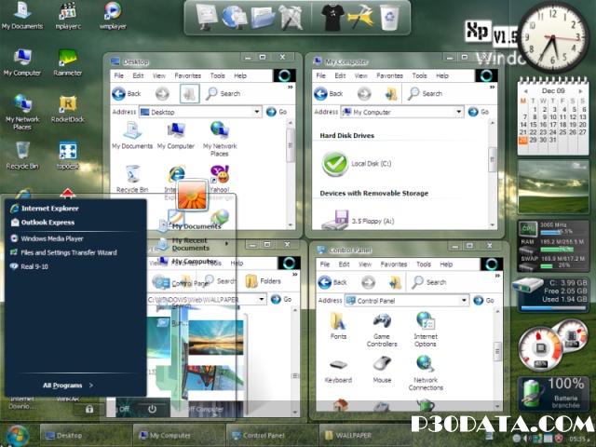Open Game Controllers in Control Panel

pyautogui.click(x=382, y=322)
